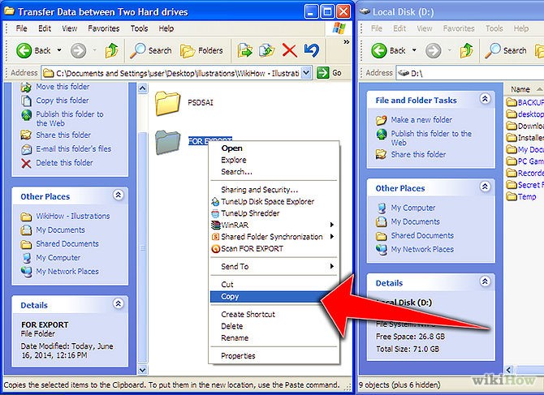
Task: Click Up folder icon in Local Disk (D:) window
Action: coord(467,50)
